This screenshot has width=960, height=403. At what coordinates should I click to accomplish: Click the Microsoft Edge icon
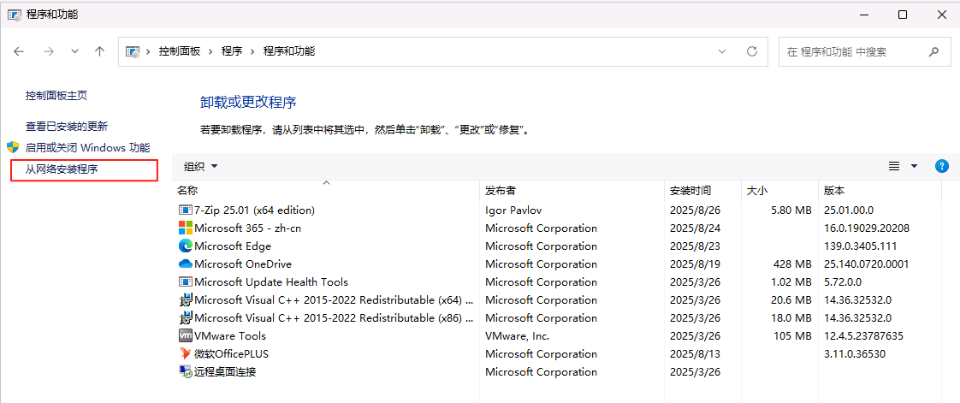pyautogui.click(x=185, y=246)
